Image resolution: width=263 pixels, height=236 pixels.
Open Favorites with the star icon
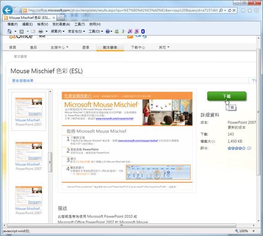(x=250, y=10)
